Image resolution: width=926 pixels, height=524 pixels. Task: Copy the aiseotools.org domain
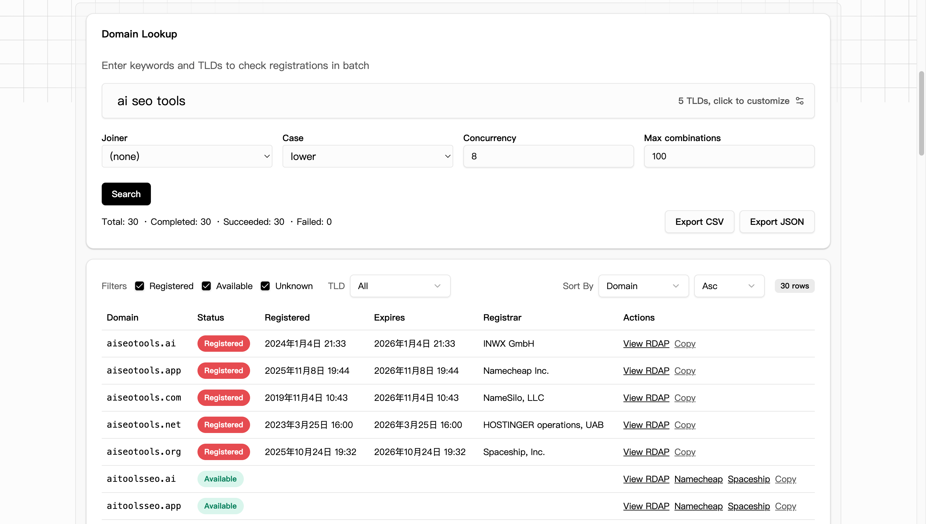coord(684,452)
